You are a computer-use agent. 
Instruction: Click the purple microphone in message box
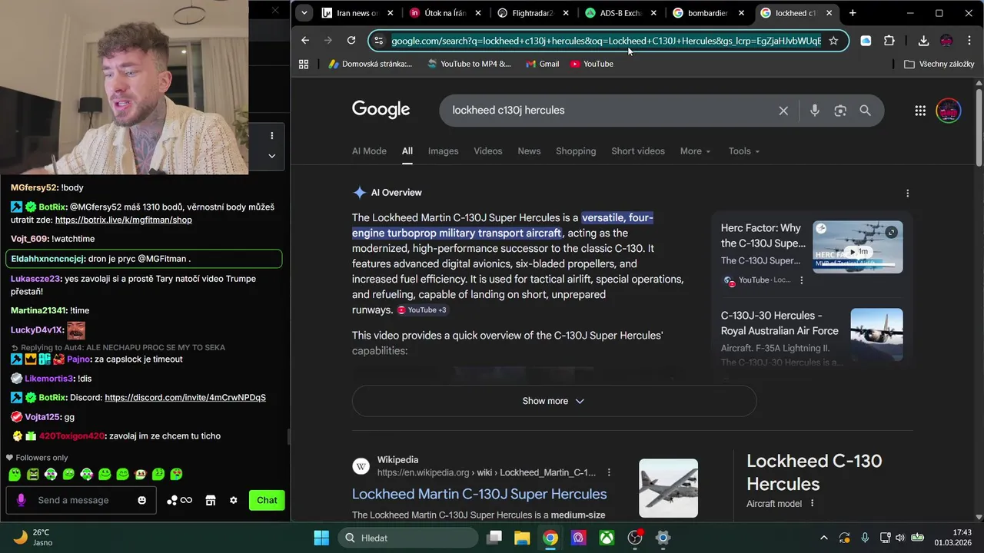(21, 500)
